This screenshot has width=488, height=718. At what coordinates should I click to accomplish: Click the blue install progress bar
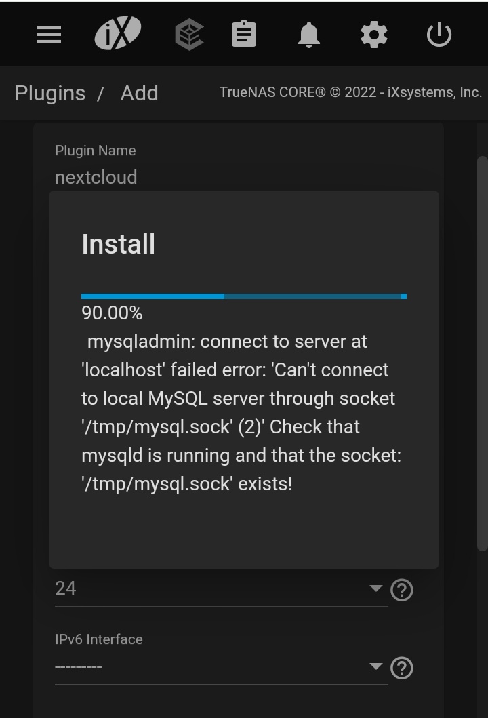244,296
